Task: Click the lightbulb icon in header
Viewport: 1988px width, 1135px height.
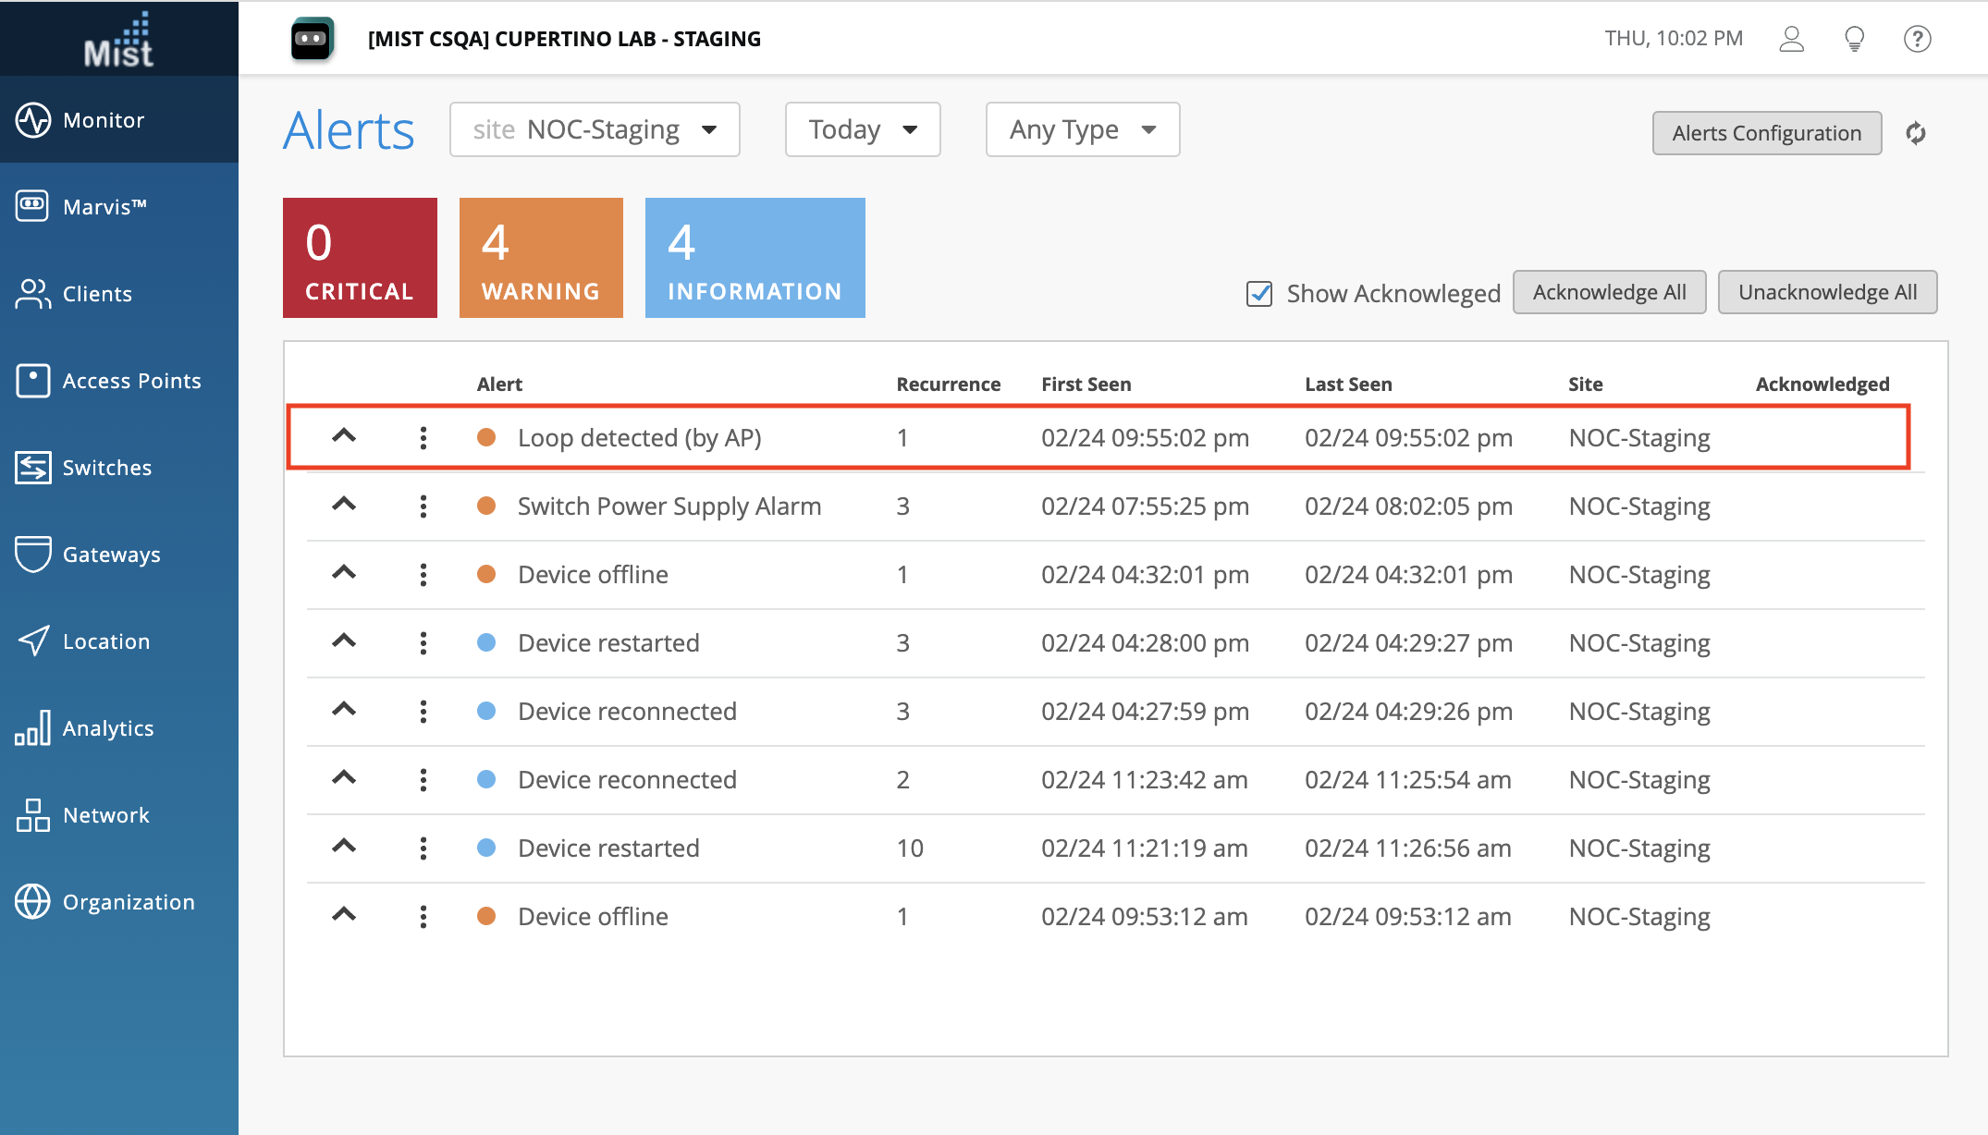Action: tap(1854, 39)
